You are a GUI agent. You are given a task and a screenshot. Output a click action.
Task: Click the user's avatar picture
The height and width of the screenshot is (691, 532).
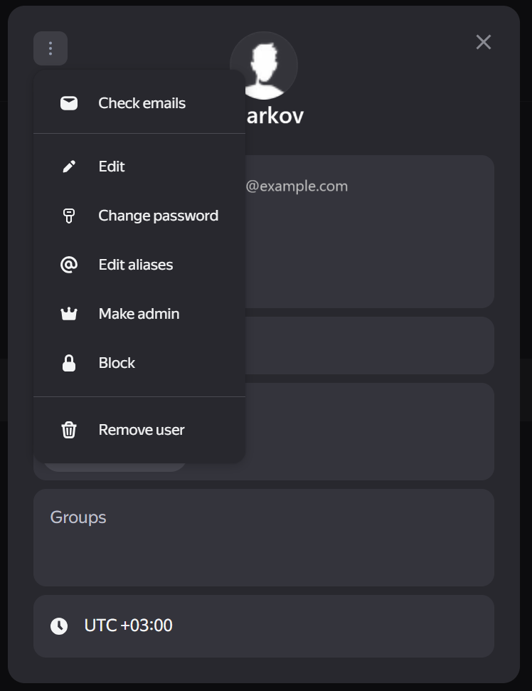click(x=264, y=65)
